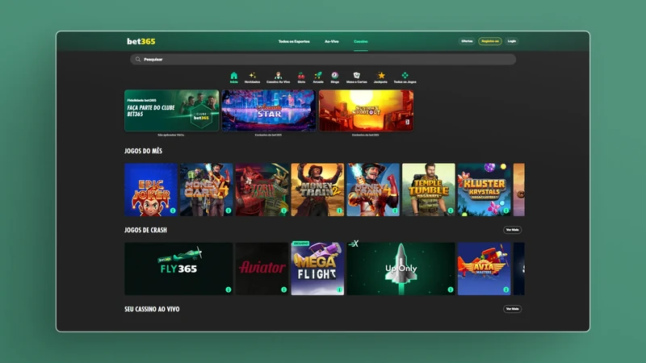The height and width of the screenshot is (363, 646).
Task: Click Ver Mais for Jogos de Crash
Action: pos(512,230)
